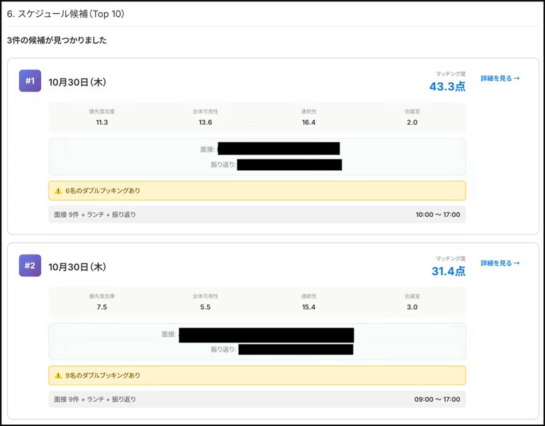
Task: Click the #2 rank badge
Action: (x=30, y=265)
